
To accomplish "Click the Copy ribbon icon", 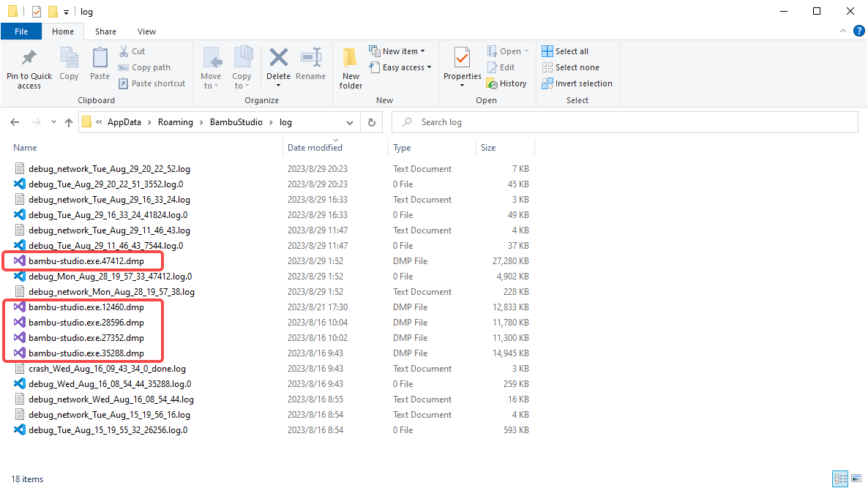I will click(x=69, y=58).
